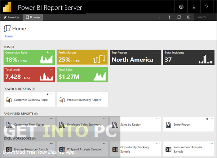Open the Product Inventory Report

[x=82, y=99]
